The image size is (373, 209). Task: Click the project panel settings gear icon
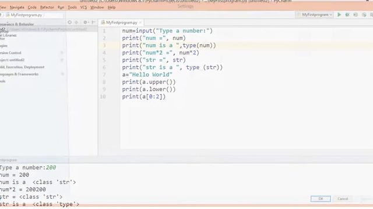[x=85, y=22]
